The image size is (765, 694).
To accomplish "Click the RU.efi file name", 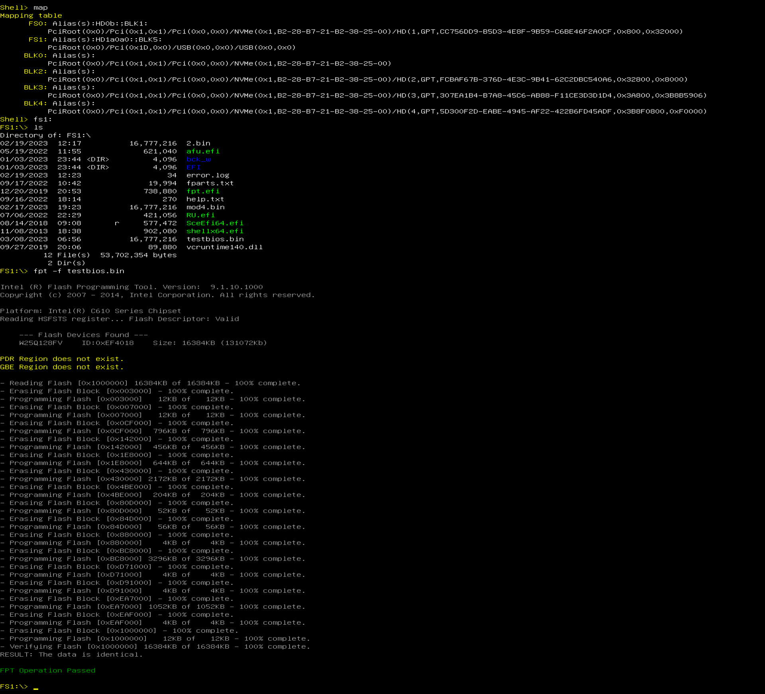I will click(x=200, y=215).
